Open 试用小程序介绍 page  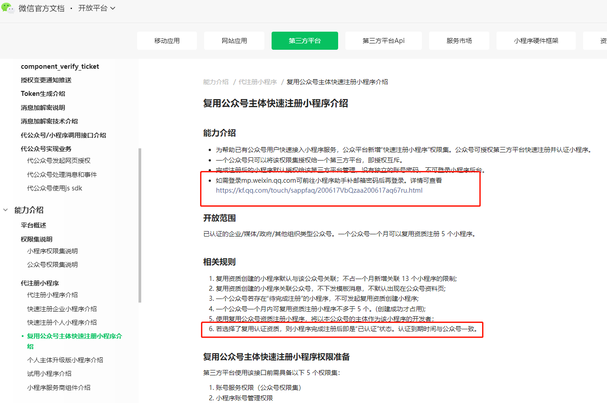49,374
